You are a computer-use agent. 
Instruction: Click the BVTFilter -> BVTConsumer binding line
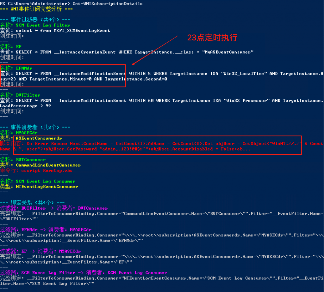54,208
